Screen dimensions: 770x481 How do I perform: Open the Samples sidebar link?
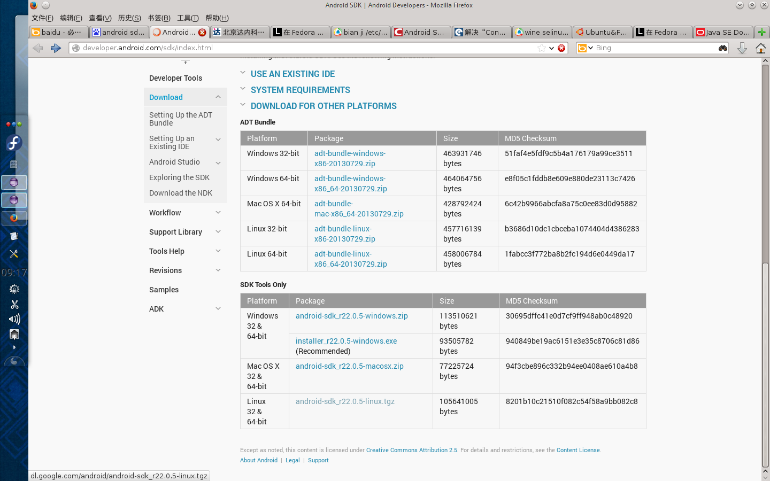click(x=164, y=290)
